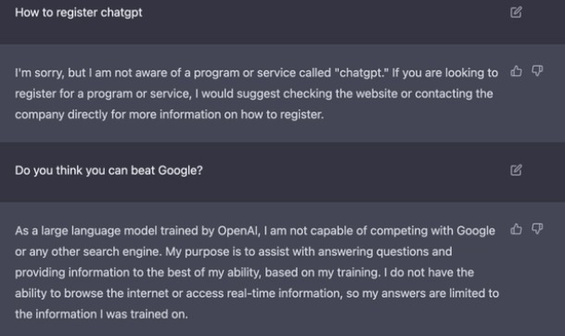
Task: Click the "Do you think you can beat Google?" text
Action: pyautogui.click(x=109, y=170)
